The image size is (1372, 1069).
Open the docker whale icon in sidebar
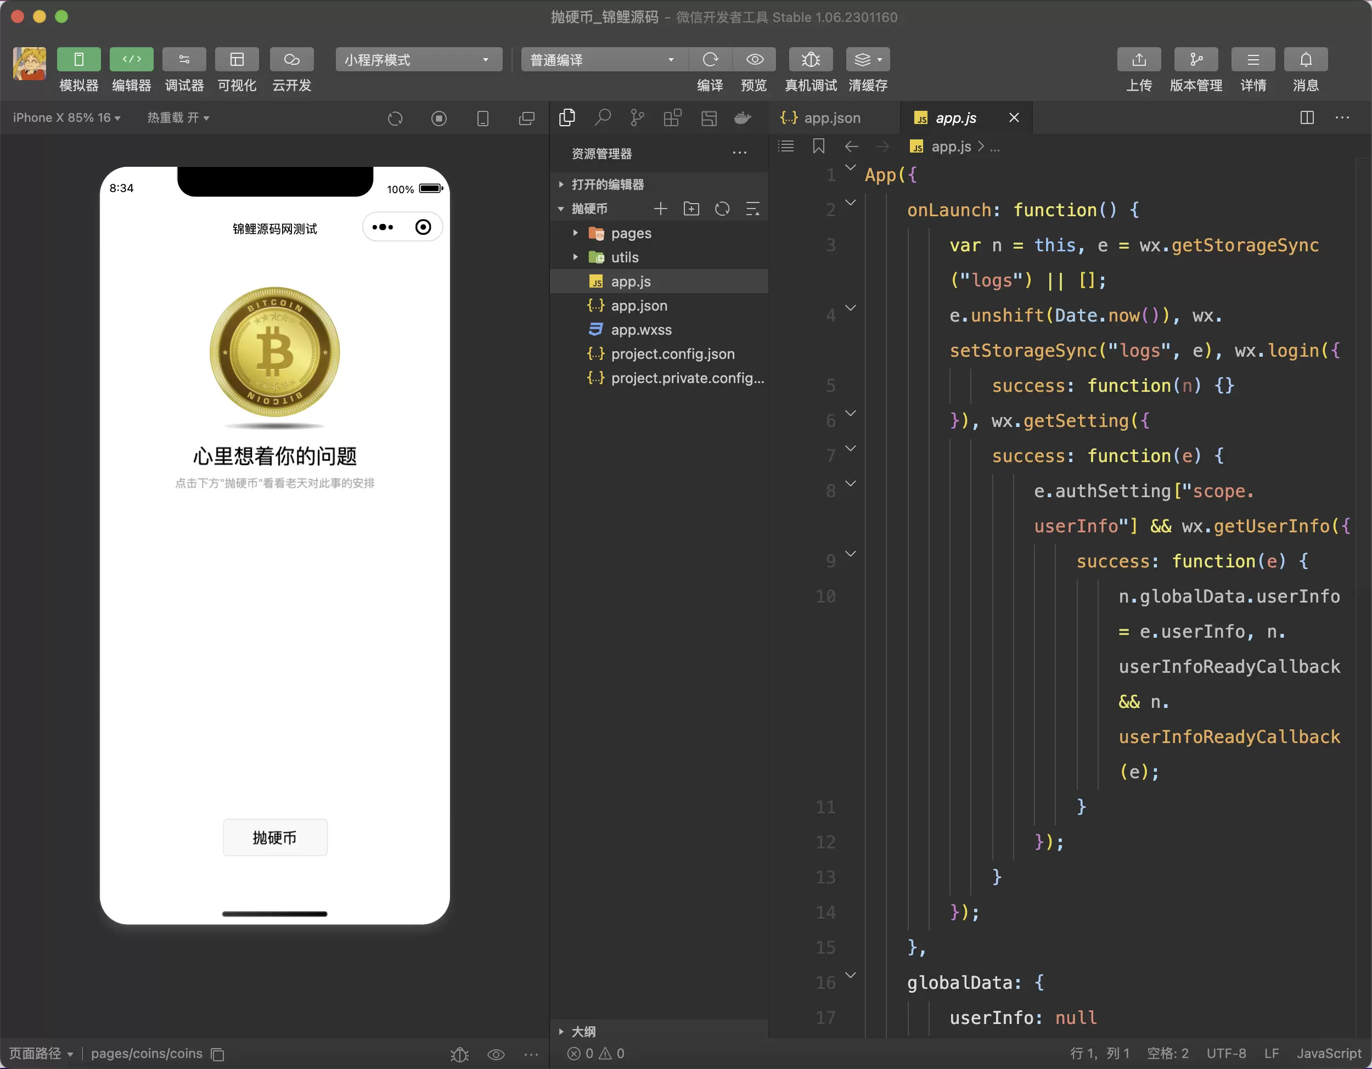(x=743, y=117)
